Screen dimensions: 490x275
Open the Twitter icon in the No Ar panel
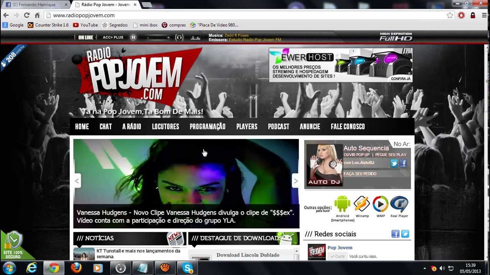pos(394,163)
